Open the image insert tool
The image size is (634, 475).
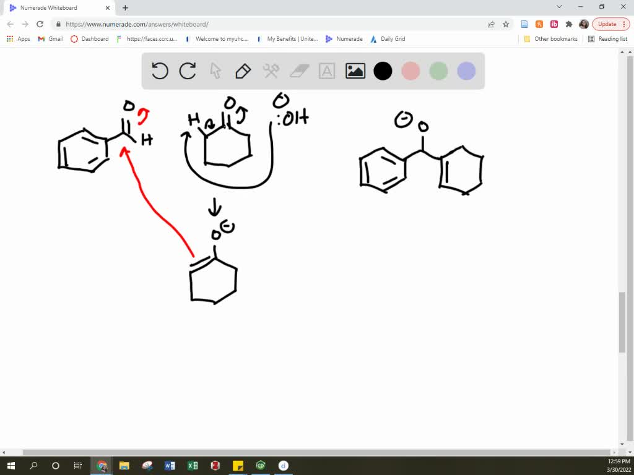355,71
